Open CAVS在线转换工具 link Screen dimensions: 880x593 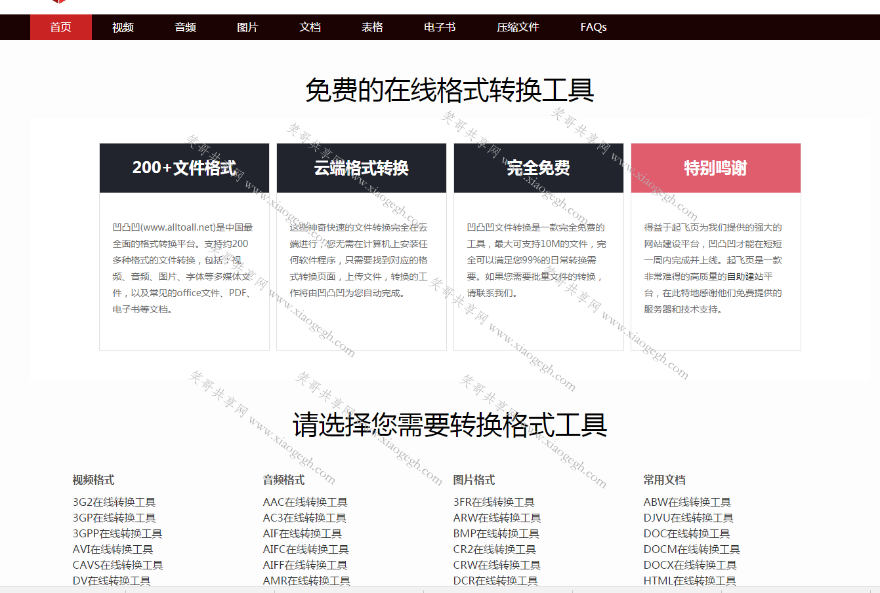[x=118, y=565]
